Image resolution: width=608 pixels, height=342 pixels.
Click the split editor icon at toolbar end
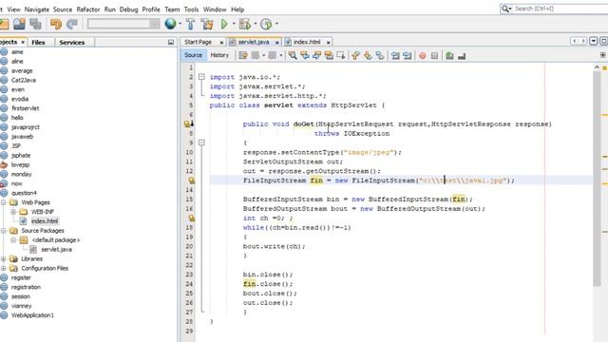point(603,55)
